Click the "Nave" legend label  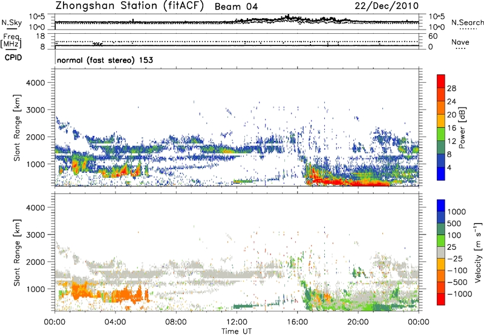[460, 42]
